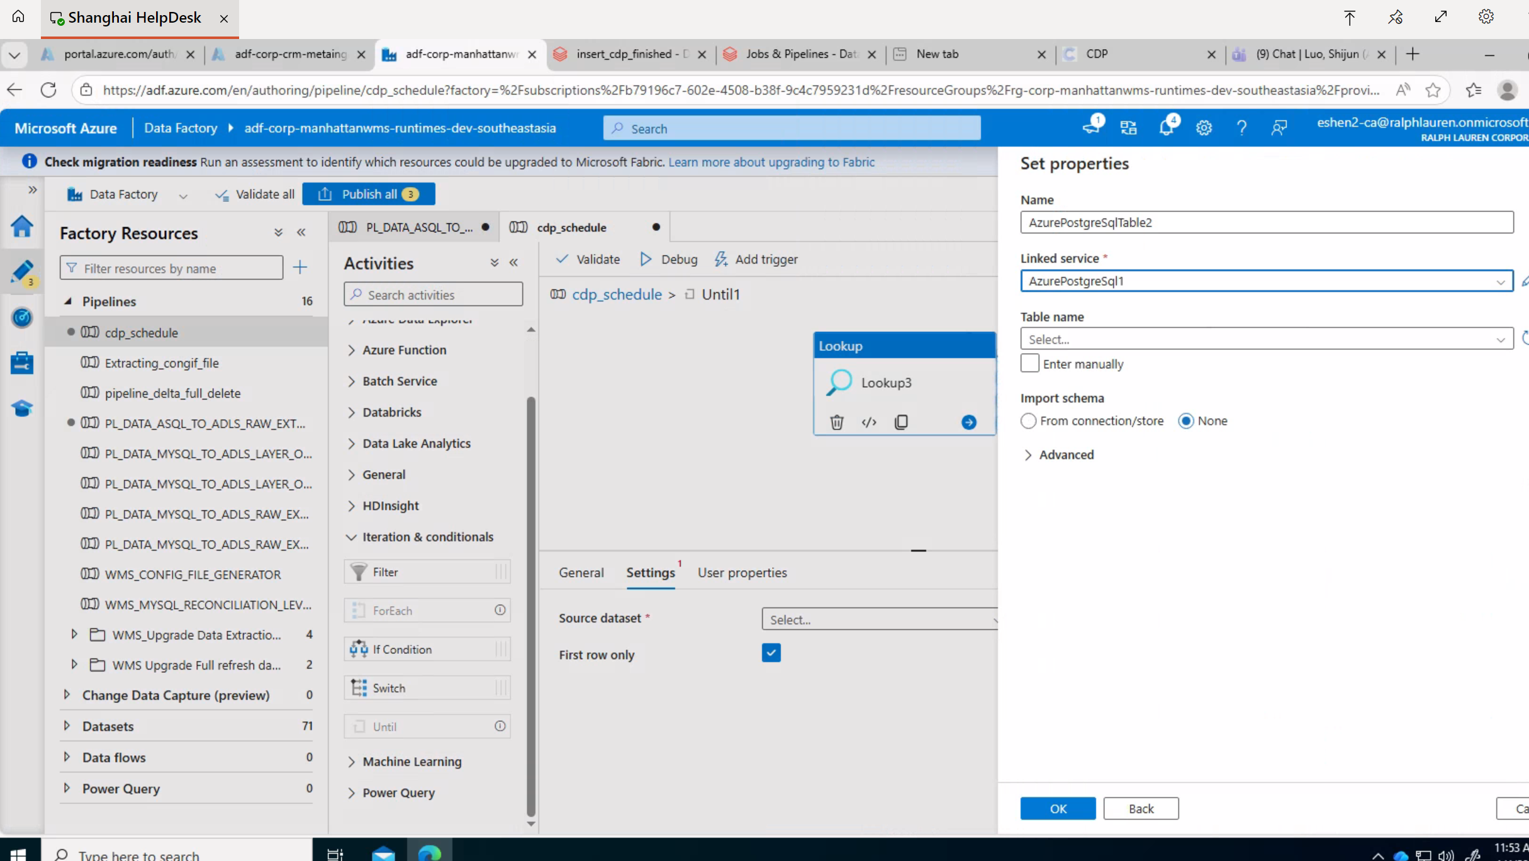Open the Manage toolbox in the left sidebar
The width and height of the screenshot is (1529, 861).
(22, 363)
